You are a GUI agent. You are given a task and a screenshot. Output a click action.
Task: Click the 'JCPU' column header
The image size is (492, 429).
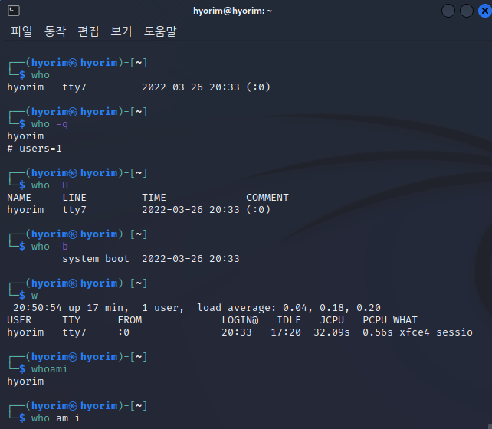[x=332, y=320]
